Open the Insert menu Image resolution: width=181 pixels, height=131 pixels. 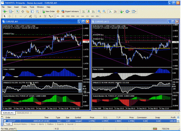pyautogui.click(x=17, y=7)
